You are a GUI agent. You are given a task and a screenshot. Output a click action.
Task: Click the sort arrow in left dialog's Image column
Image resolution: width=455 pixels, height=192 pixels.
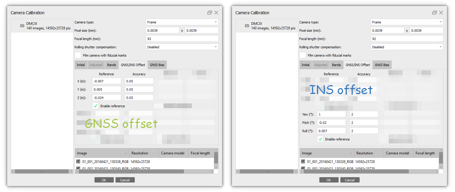tap(126, 153)
